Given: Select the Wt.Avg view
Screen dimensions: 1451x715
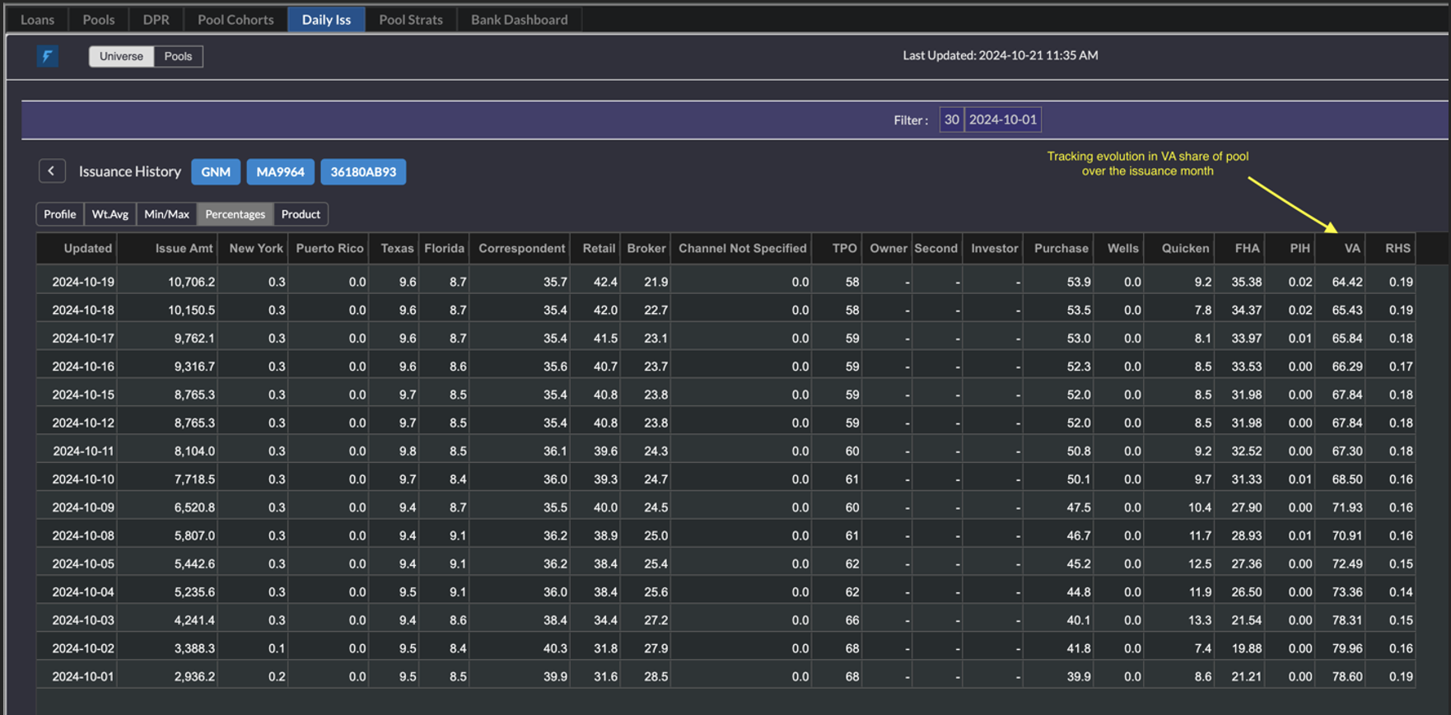Looking at the screenshot, I should (110, 214).
